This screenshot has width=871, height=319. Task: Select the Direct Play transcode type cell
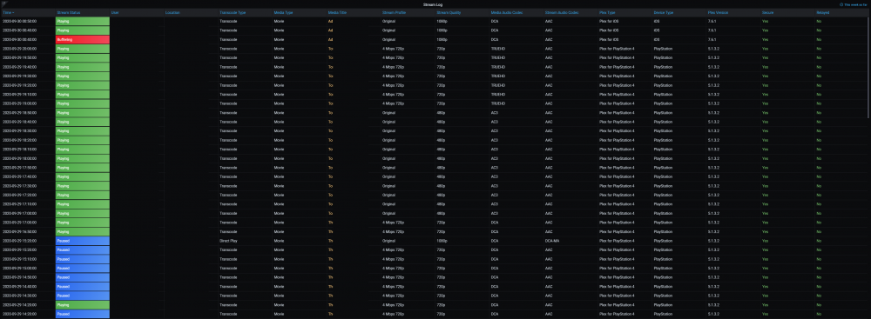(229, 241)
